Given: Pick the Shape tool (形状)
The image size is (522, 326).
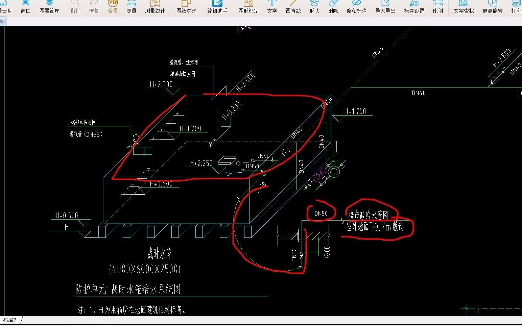Looking at the screenshot, I should tap(314, 7).
